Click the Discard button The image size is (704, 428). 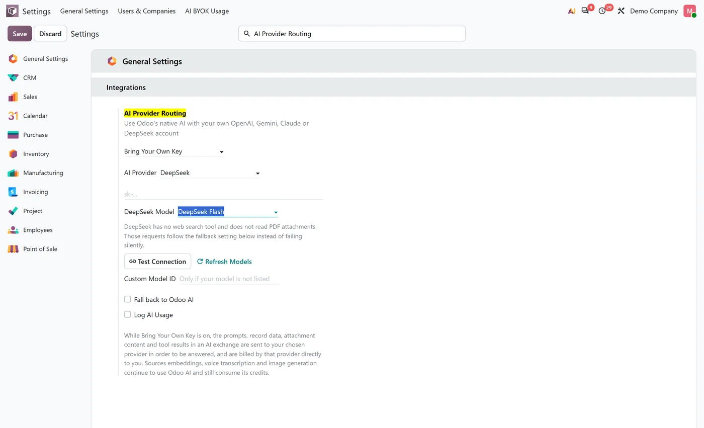[x=50, y=34]
